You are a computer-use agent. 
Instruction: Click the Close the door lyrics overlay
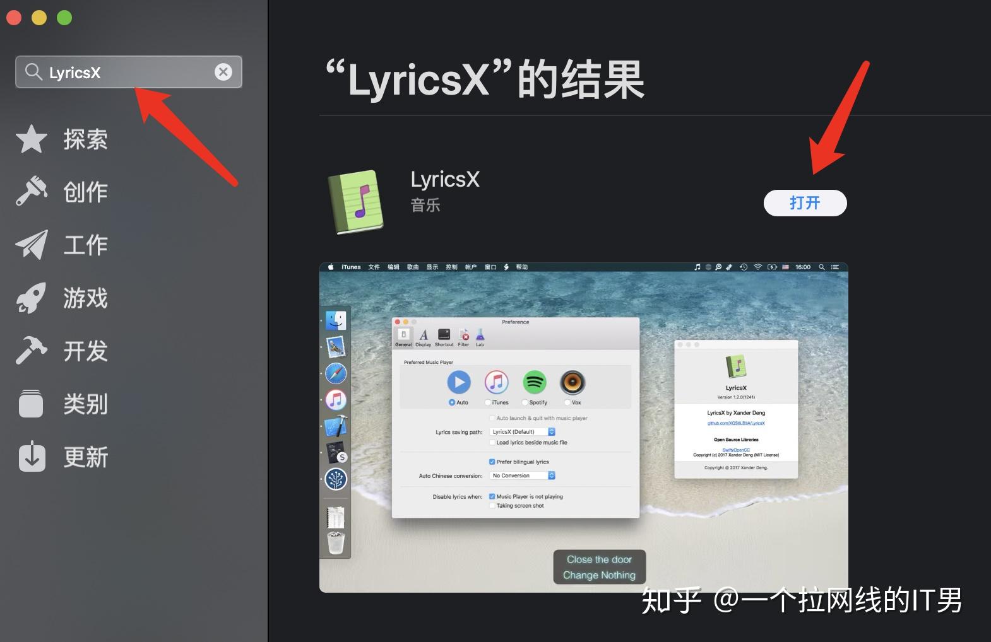point(599,567)
